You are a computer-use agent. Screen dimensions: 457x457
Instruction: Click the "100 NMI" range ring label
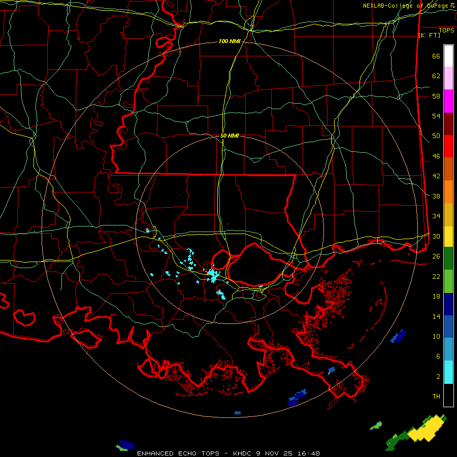[x=230, y=42]
